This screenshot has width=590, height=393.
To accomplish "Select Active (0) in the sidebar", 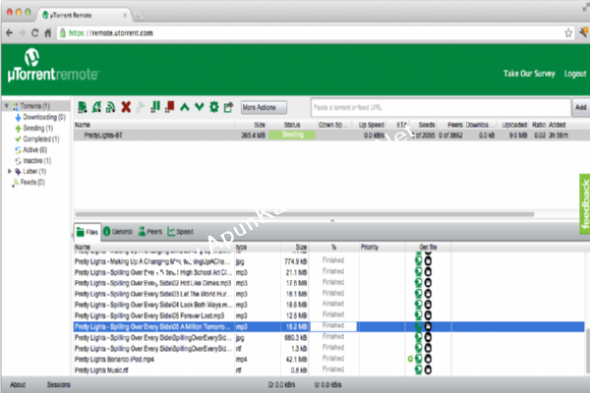I will 30,149.
